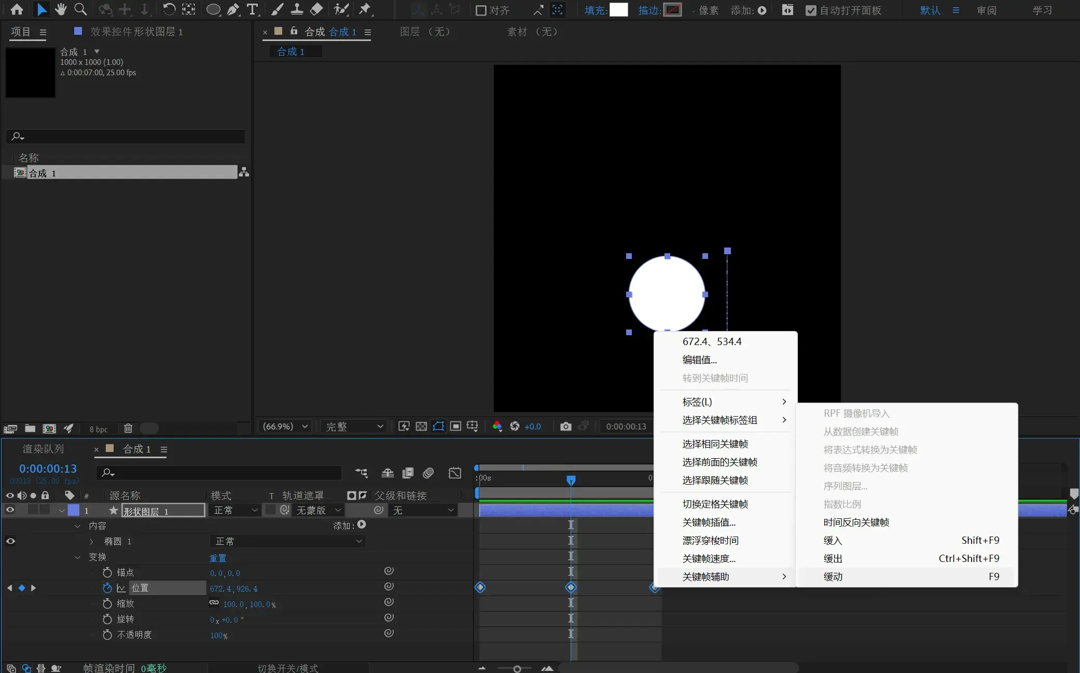Toggle transparency grid in viewer
The width and height of the screenshot is (1080, 673).
click(421, 427)
